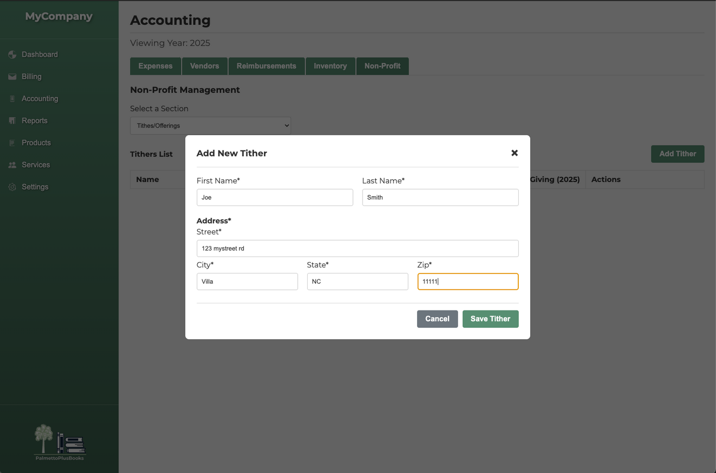Open the Select a Section dropdown

(210, 126)
